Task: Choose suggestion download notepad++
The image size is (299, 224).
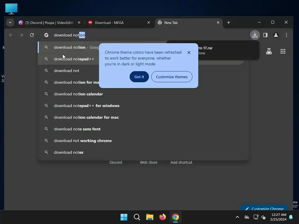Action: (x=69, y=59)
